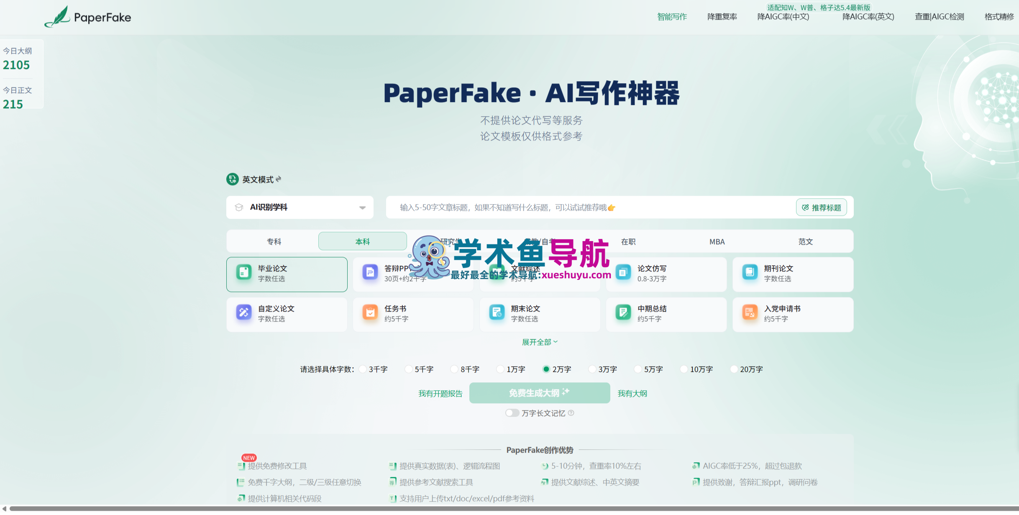
Task: Expand all paper types with 展开全部
Action: [540, 342]
